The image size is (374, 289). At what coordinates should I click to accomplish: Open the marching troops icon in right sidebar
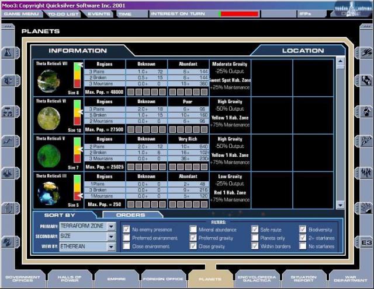[366, 173]
